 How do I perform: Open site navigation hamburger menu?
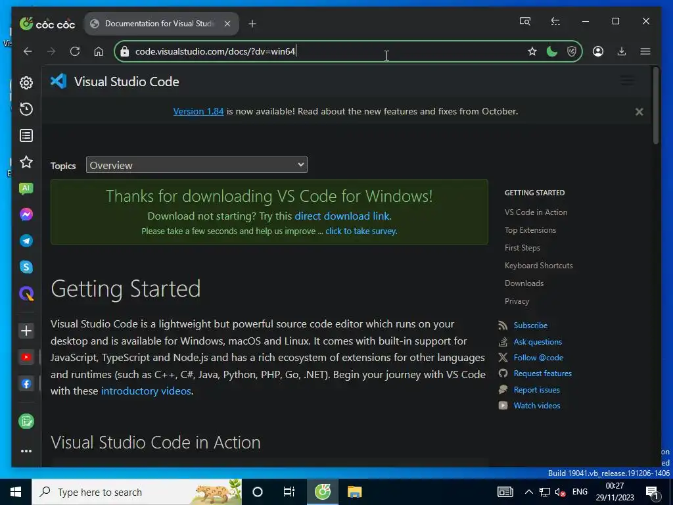tap(627, 80)
